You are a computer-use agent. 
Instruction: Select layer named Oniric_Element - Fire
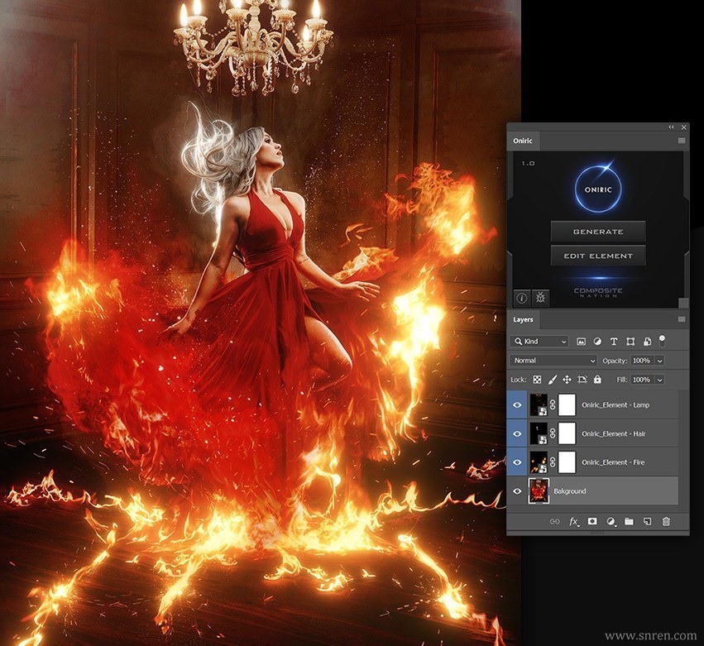coord(613,462)
